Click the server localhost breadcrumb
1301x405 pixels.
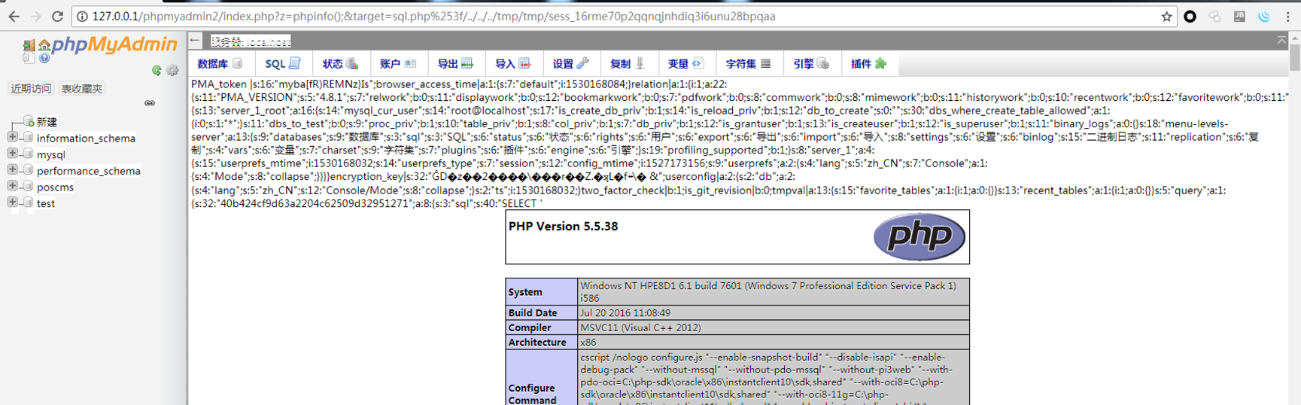click(251, 41)
